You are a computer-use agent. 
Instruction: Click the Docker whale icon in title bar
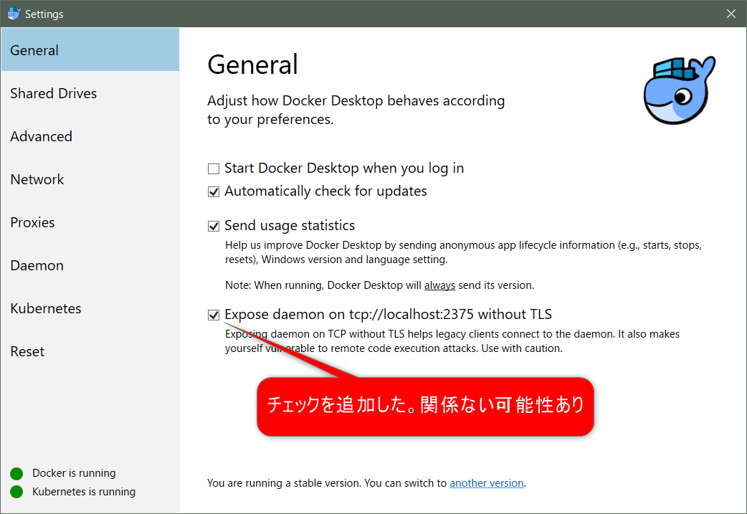pyautogui.click(x=14, y=14)
